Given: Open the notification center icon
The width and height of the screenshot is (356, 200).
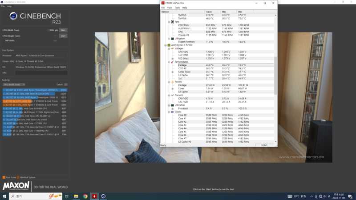Looking at the screenshot, I should 350,196.
